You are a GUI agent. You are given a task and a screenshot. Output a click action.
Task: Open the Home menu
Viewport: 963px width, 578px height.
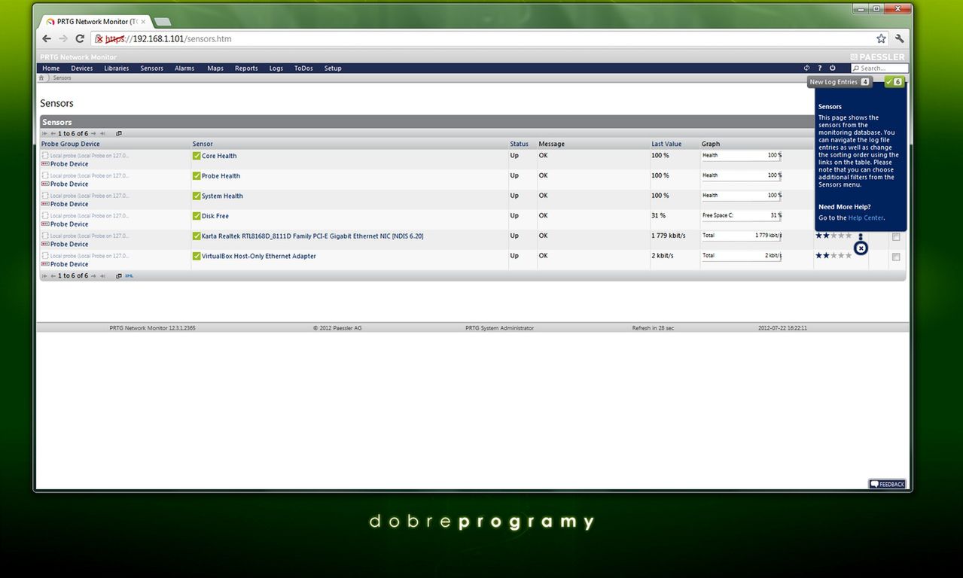(x=51, y=68)
